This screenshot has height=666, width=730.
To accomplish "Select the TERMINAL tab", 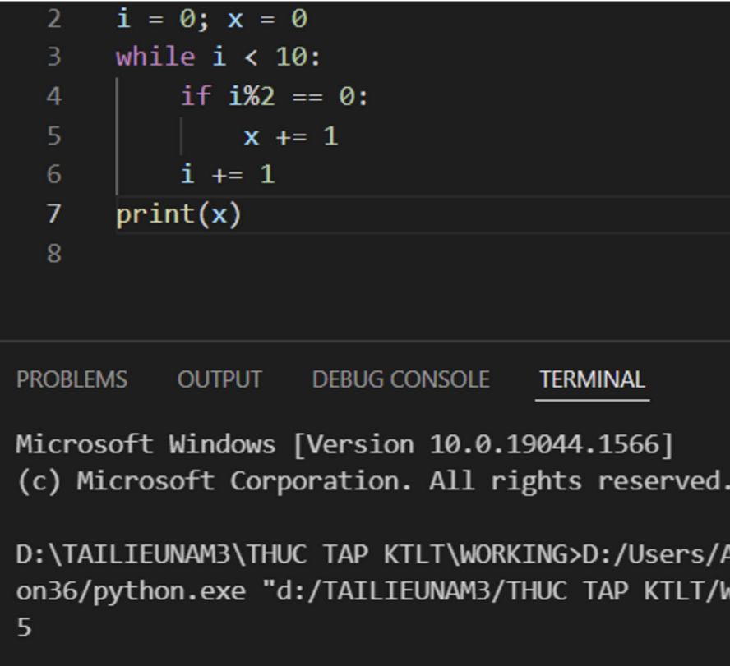I will (592, 380).
